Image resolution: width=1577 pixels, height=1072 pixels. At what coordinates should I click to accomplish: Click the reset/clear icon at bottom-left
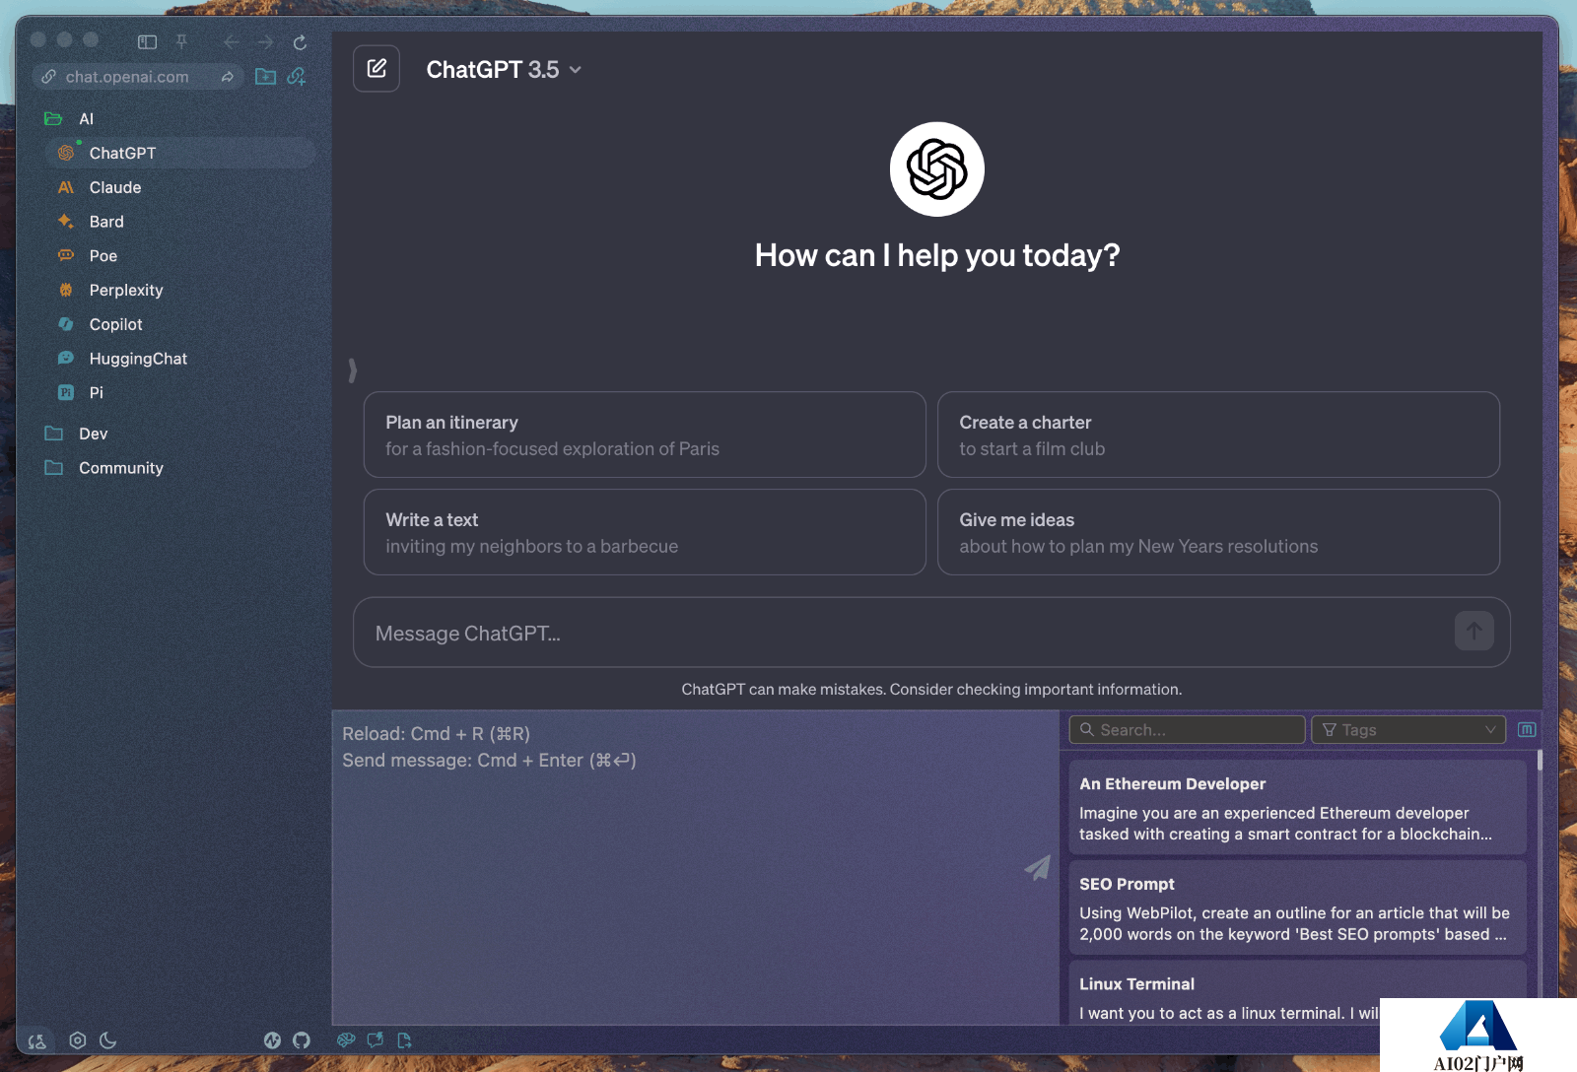pyautogui.click(x=37, y=1040)
